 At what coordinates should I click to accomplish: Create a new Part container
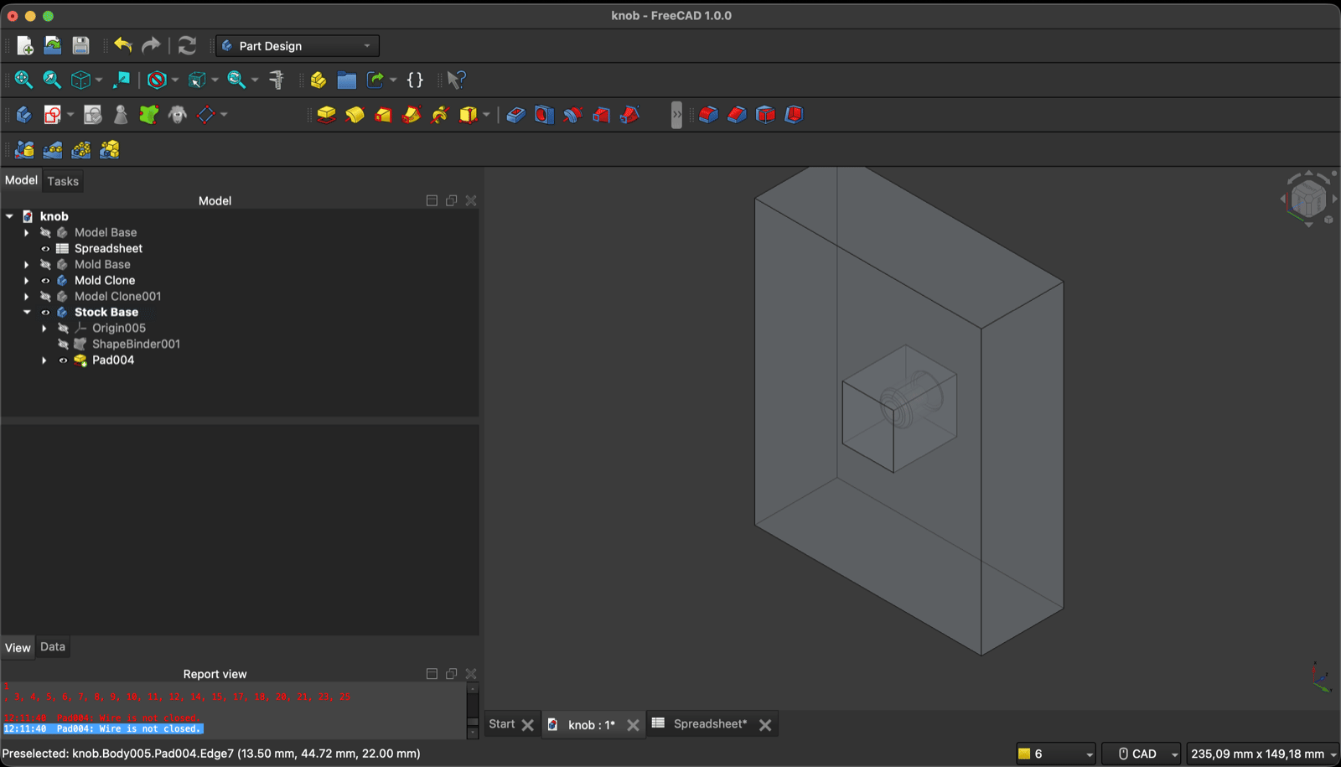(318, 80)
